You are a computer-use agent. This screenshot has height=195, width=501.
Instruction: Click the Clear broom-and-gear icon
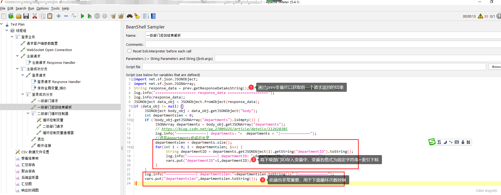[x=113, y=16]
